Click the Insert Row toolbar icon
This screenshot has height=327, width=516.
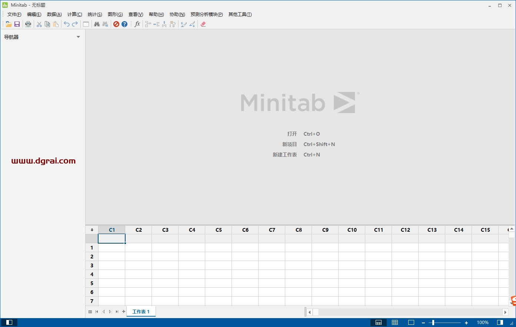pos(156,24)
